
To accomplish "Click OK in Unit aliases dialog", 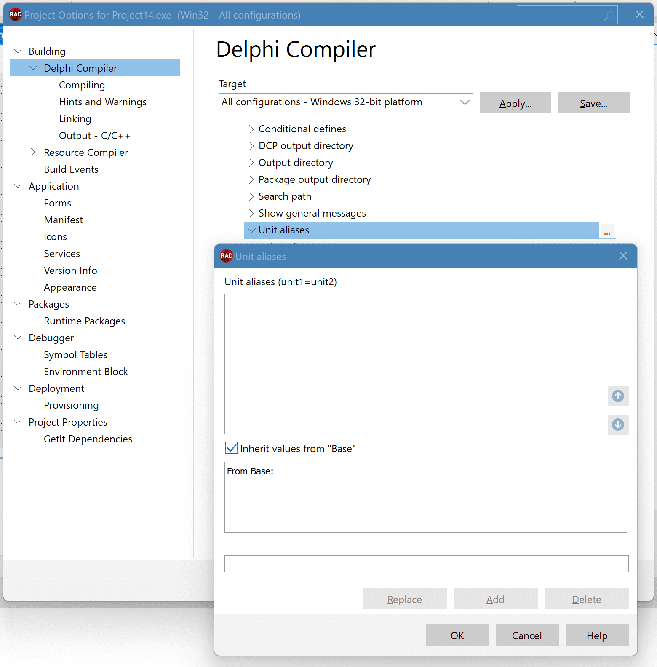I will coord(457,635).
